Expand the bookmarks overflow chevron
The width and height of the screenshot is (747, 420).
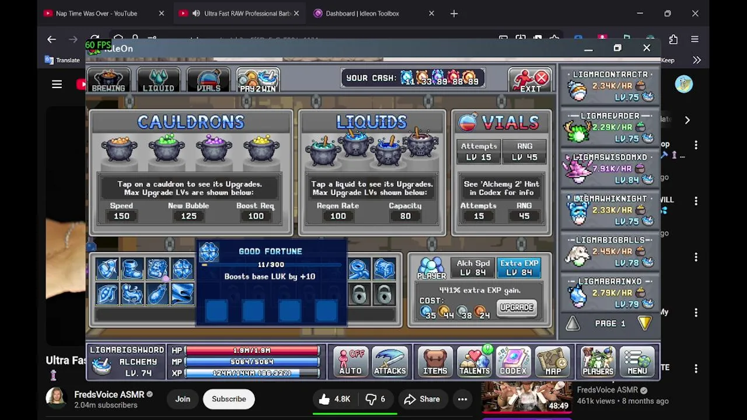(x=697, y=60)
